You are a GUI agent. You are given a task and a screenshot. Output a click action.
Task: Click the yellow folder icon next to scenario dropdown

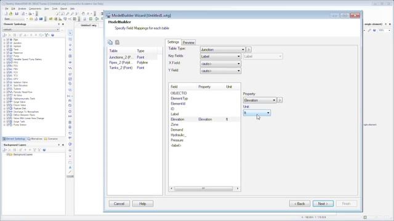[x=31, y=19]
